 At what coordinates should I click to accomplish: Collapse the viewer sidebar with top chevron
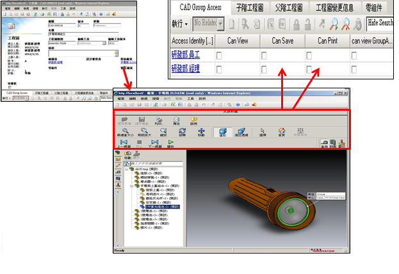click(x=118, y=192)
